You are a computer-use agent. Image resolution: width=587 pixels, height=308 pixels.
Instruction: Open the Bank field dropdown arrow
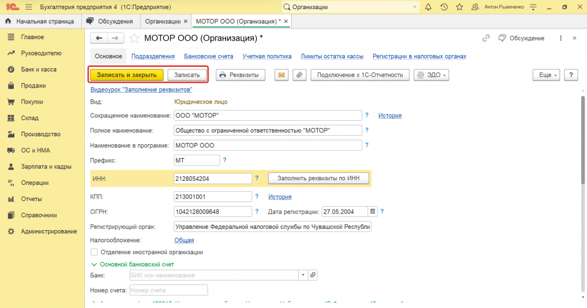pyautogui.click(x=303, y=275)
